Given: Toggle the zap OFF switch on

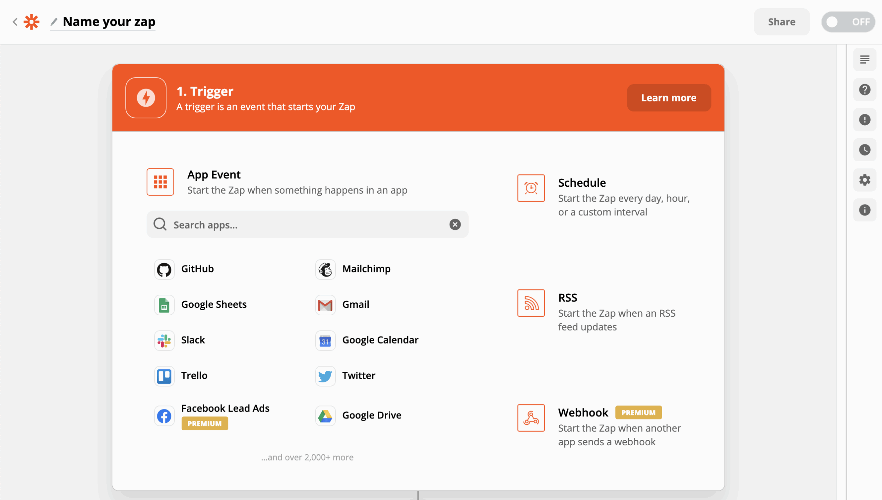Looking at the screenshot, I should click(x=848, y=22).
